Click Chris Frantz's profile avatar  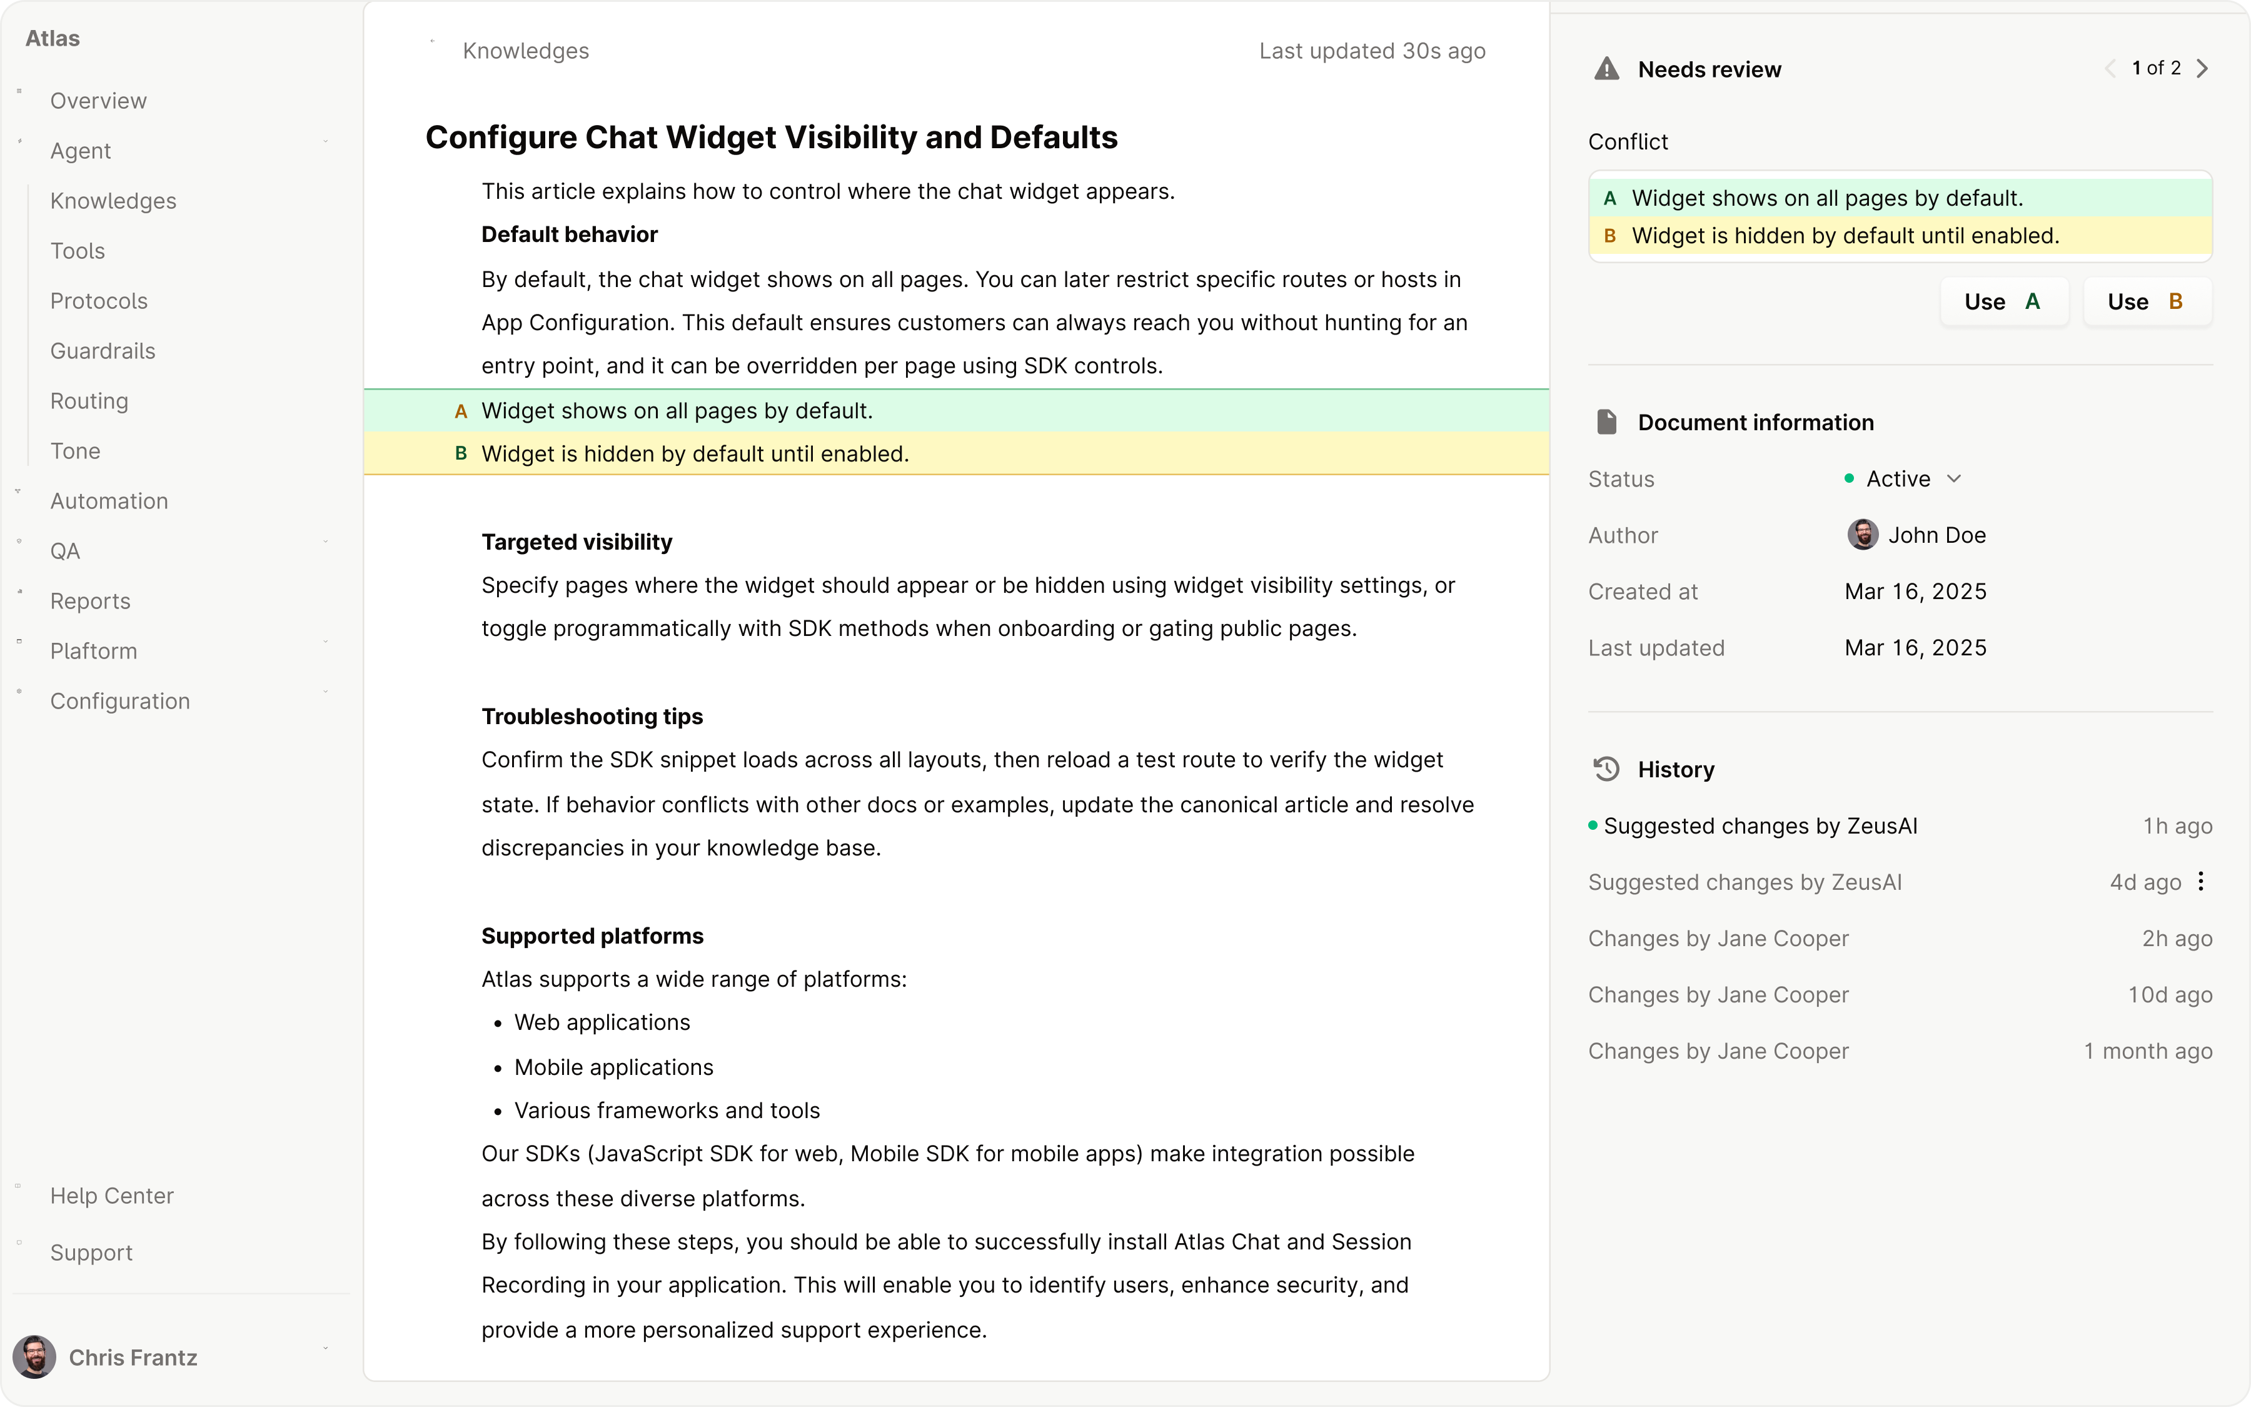(x=34, y=1357)
